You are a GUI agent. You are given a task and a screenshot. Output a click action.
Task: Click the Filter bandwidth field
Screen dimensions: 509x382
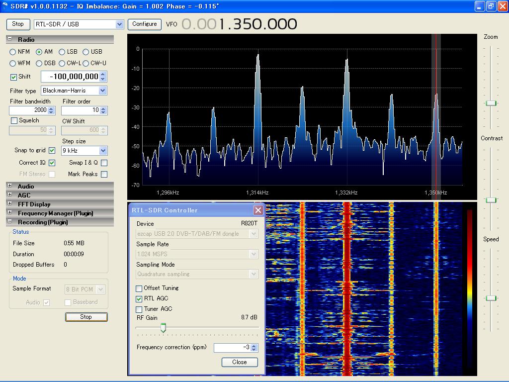coord(28,110)
